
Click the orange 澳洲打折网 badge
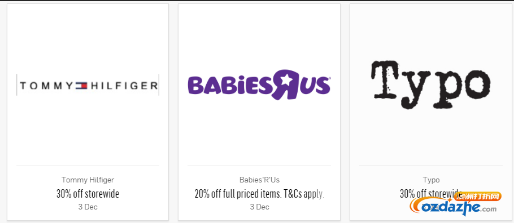pos(478,197)
